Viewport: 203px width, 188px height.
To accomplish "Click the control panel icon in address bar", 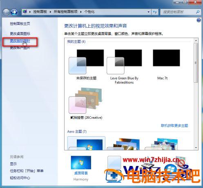I will (25, 12).
